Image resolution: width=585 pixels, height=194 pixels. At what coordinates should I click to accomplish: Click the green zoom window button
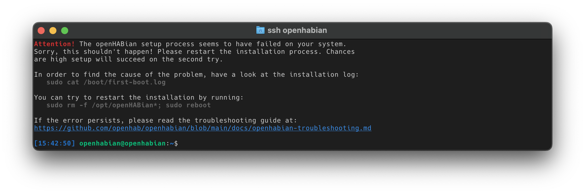65,30
